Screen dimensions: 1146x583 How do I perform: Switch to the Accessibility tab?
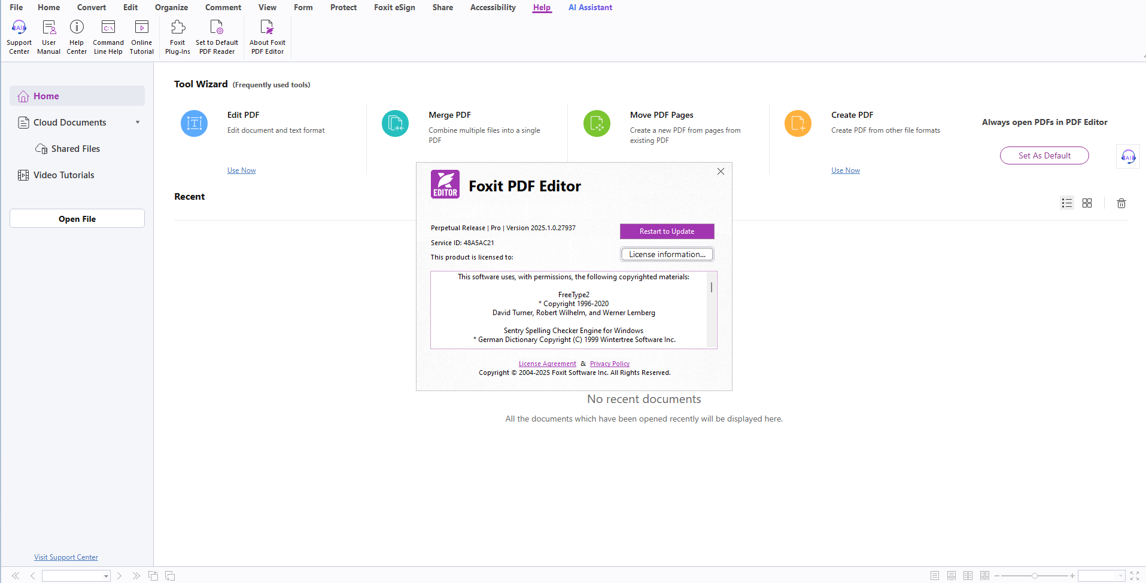493,7
